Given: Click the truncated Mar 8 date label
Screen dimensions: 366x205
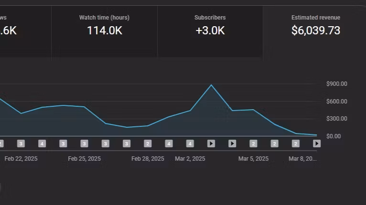Looking at the screenshot, I should (302, 159).
